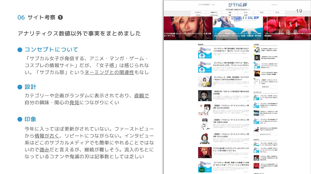311x174 pixels.
Task: Open the その他 navigation tab
Action: click(x=245, y=15)
